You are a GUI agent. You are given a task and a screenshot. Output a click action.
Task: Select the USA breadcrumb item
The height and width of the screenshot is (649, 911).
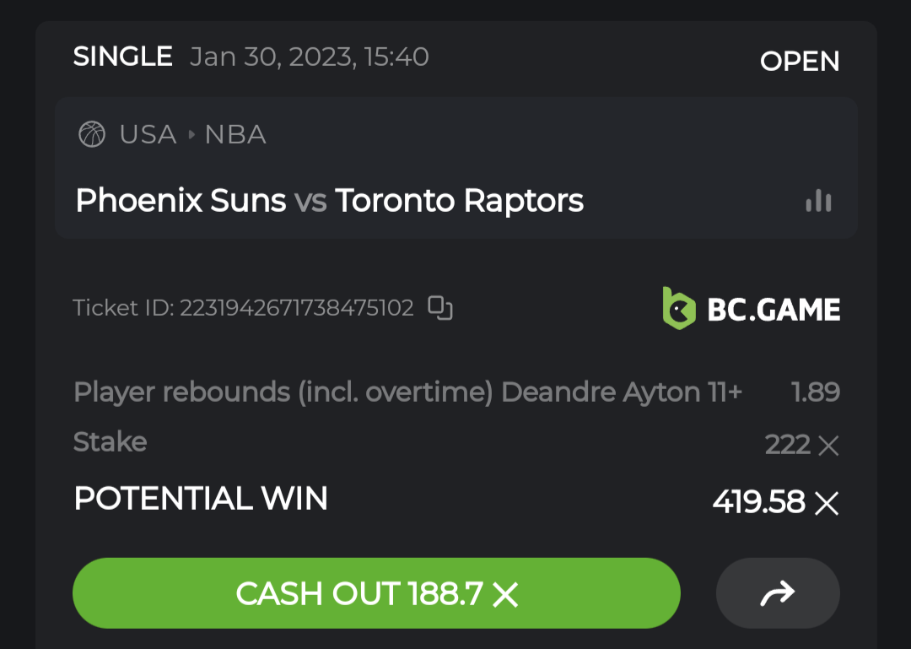(x=148, y=135)
